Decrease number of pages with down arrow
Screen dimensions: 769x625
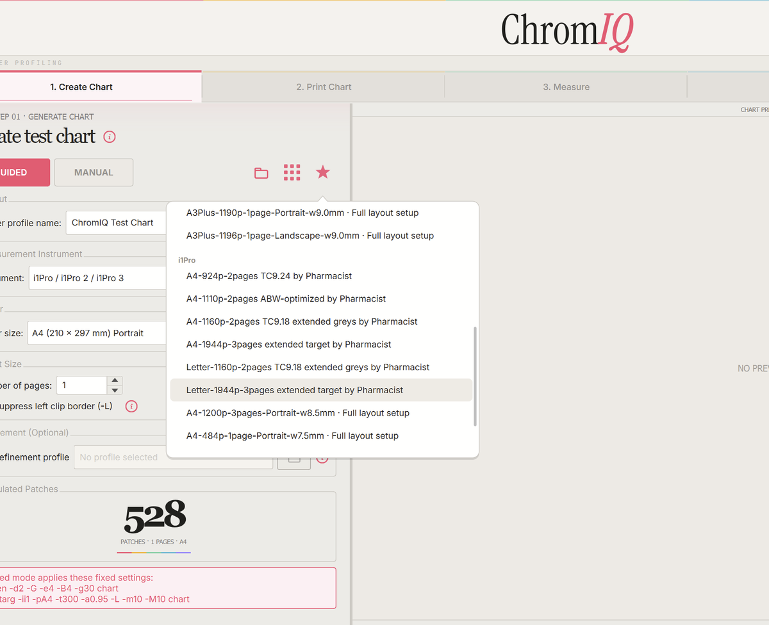[x=115, y=390]
